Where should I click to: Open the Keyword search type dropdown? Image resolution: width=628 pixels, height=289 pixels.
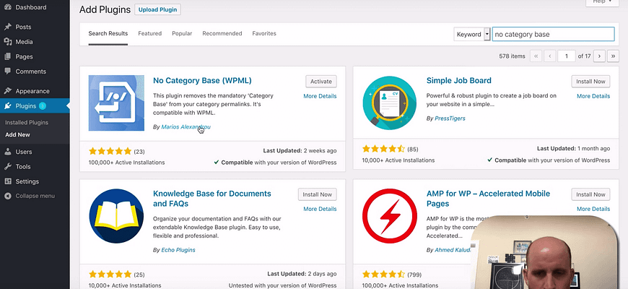tap(472, 34)
